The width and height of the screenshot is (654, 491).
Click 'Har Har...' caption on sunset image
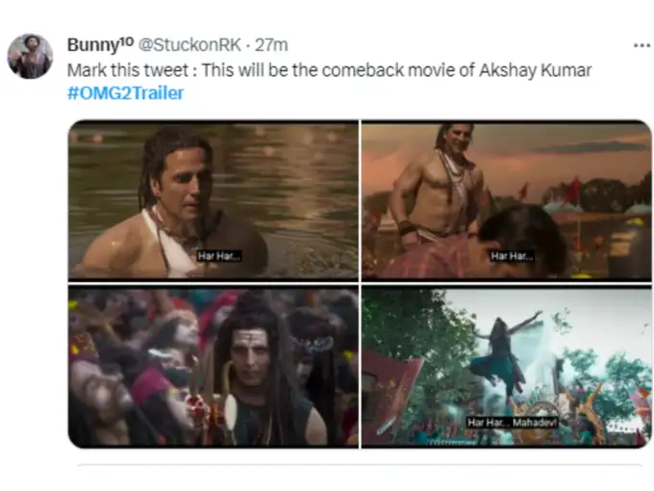(512, 256)
